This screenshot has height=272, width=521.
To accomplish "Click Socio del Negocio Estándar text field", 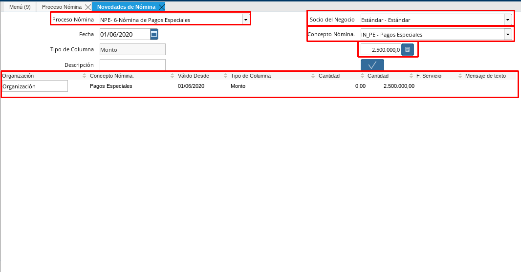I will (x=432, y=20).
